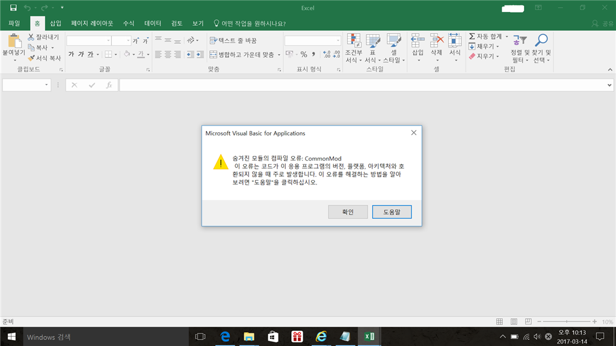Toggle Underline font formatting
Image resolution: width=616 pixels, height=346 pixels.
90,54
